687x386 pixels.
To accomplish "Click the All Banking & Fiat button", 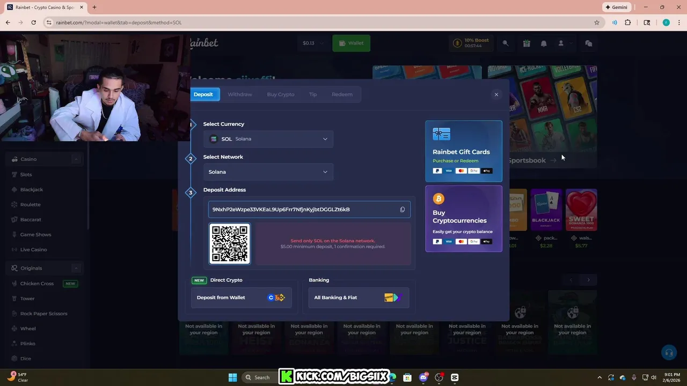I will click(359, 298).
